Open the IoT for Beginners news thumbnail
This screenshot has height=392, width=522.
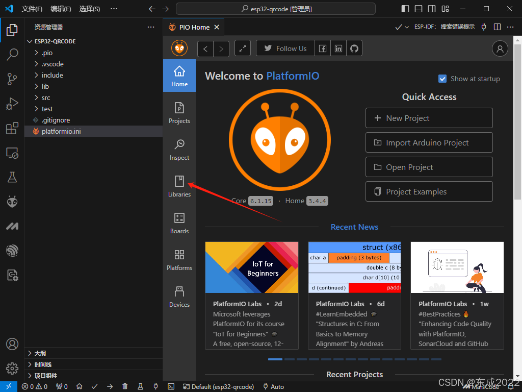tap(252, 267)
